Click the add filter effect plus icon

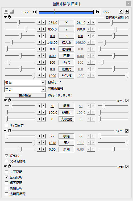127,12
